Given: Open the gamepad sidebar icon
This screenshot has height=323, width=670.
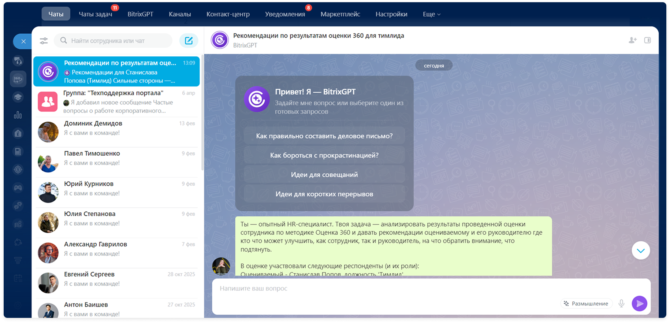Looking at the screenshot, I should coord(18,188).
